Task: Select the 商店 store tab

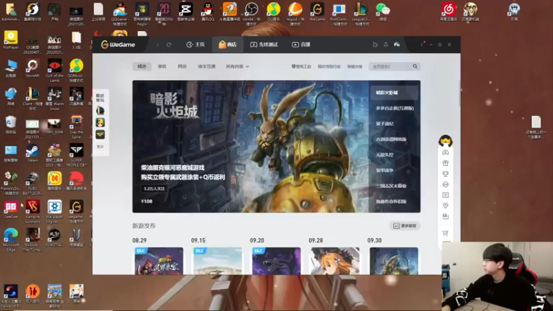Action: tap(227, 44)
